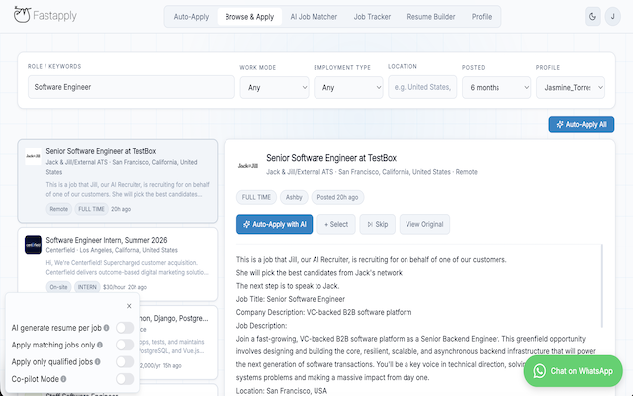Click Centerfield company logo
The width and height of the screenshot is (633, 396).
click(33, 245)
